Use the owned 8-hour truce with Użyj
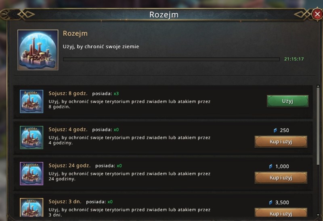The width and height of the screenshot is (323, 221). click(287, 101)
